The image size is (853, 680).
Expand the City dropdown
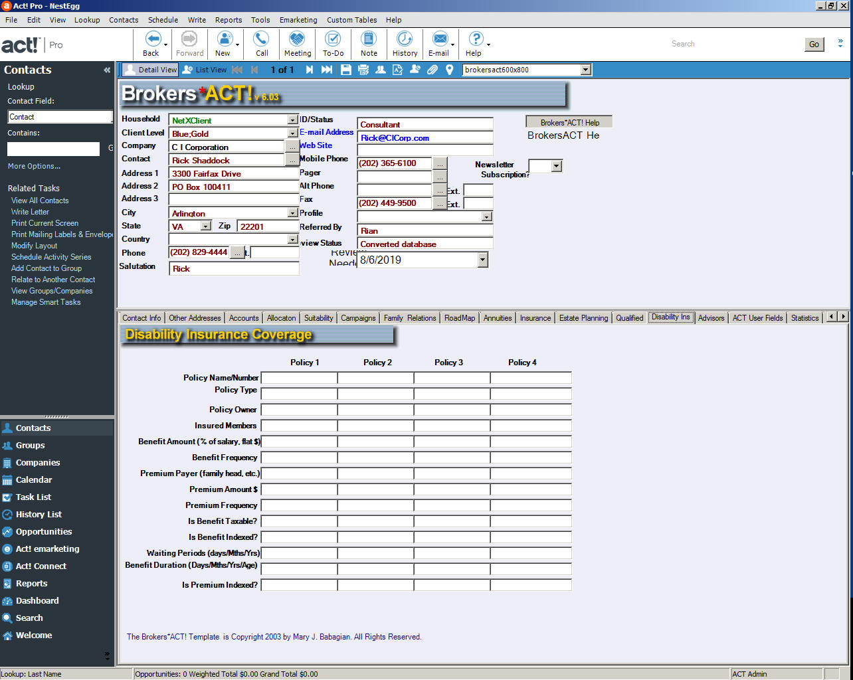(x=292, y=213)
